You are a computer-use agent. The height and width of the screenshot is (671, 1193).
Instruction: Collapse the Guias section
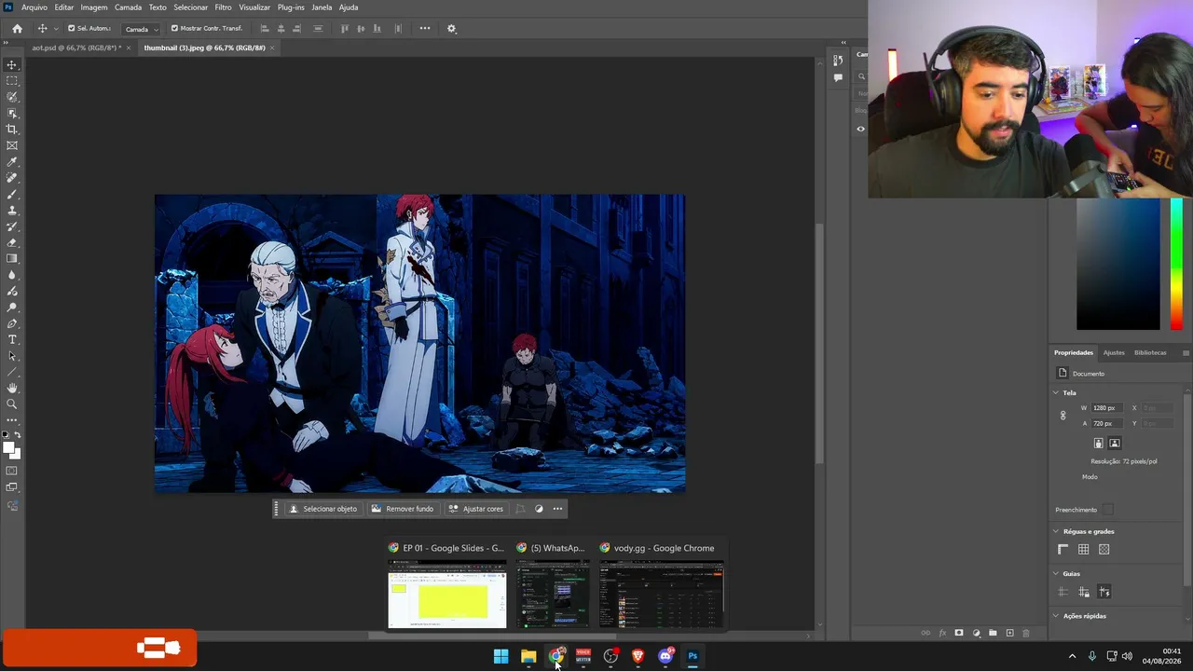(x=1056, y=574)
